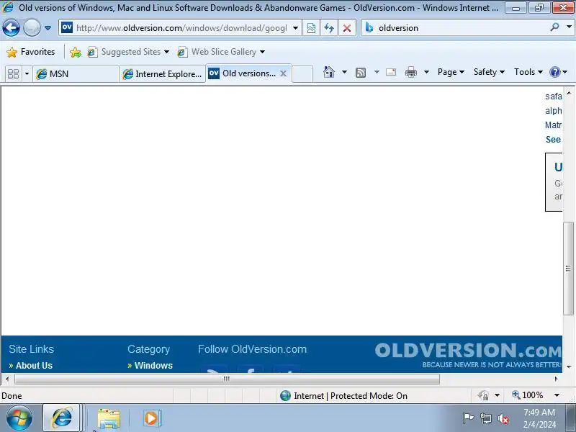Open the Windows Start button
Screen dimensions: 576x432
point(19,418)
